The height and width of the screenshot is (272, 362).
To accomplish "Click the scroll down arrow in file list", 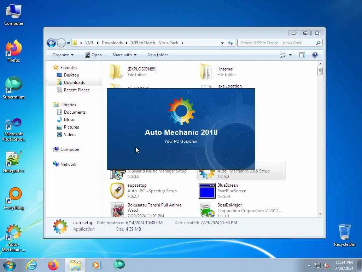I will [320, 214].
